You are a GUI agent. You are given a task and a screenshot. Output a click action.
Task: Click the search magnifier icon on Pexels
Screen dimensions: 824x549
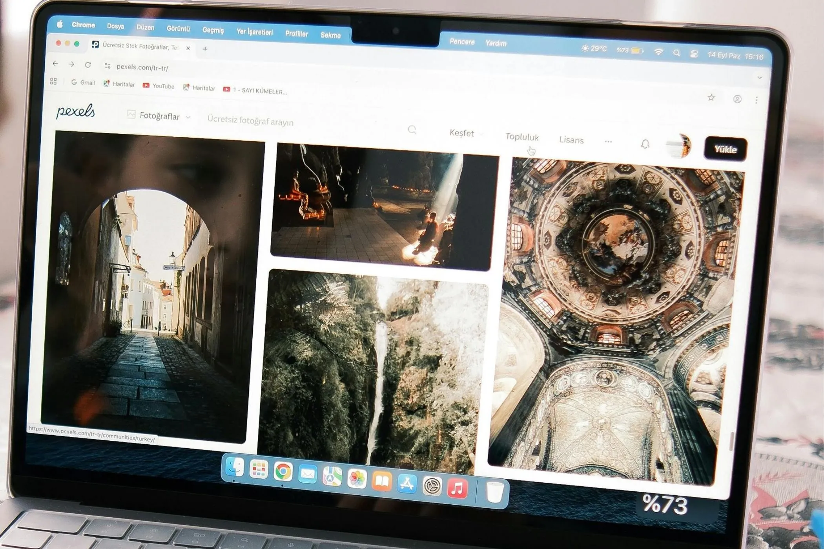412,130
